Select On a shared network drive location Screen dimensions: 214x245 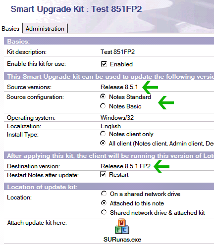(x=104, y=194)
